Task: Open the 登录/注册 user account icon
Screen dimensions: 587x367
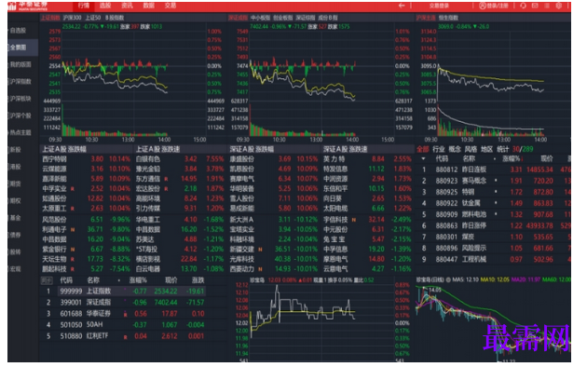Action: (x=483, y=6)
